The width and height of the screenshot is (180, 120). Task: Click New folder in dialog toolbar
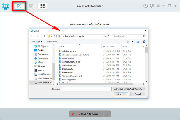(x=52, y=42)
